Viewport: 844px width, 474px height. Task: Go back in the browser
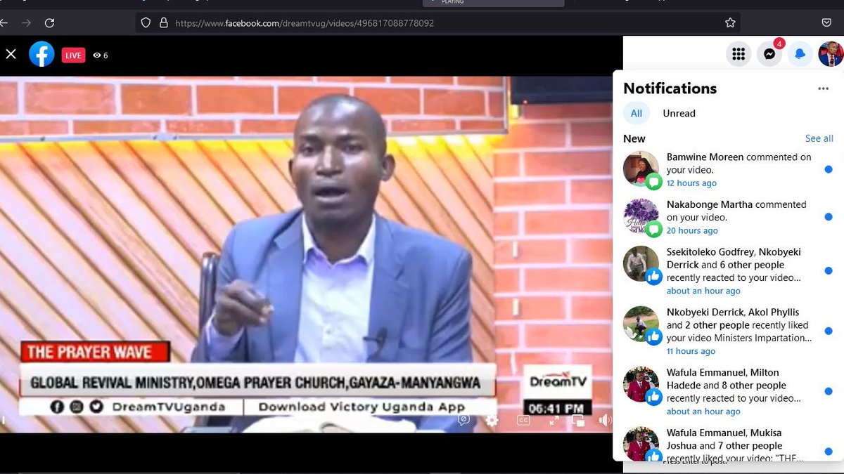click(x=4, y=22)
